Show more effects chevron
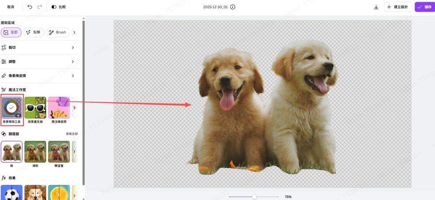The image size is (435, 200). [x=75, y=196]
